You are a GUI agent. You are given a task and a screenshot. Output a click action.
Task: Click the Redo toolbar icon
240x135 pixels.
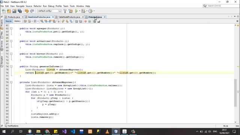coord(32,11)
